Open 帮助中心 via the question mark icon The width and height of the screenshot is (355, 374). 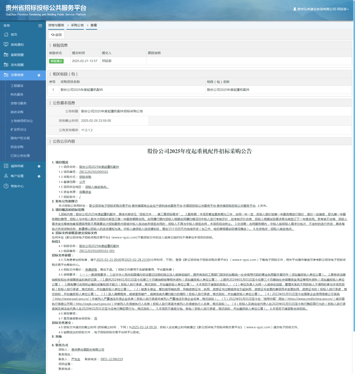point(5,186)
